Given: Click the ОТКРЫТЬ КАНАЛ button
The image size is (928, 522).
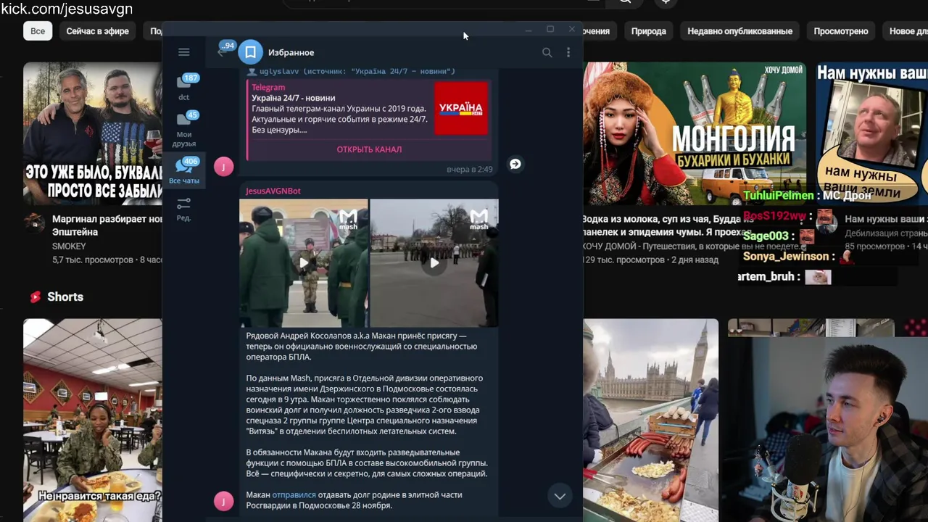Looking at the screenshot, I should [x=369, y=149].
